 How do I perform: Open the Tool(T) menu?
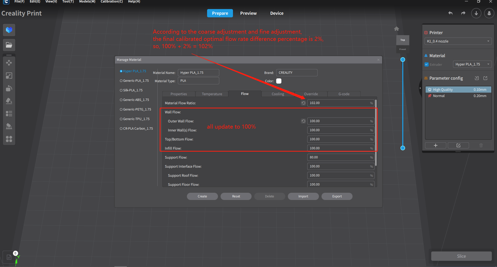(68, 2)
